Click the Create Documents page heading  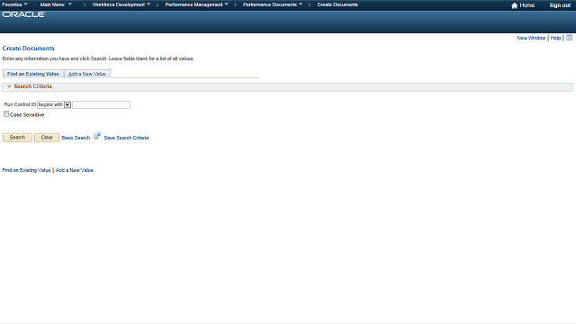click(28, 48)
